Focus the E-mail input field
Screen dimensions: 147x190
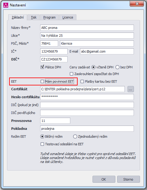pos(107,51)
